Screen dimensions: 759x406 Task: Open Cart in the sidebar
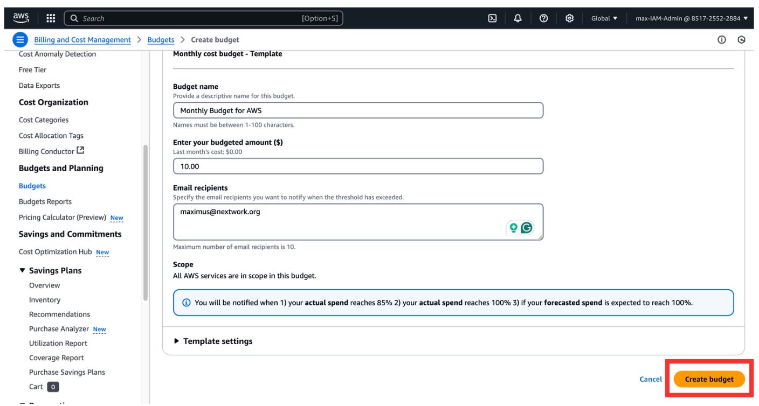pyautogui.click(x=36, y=387)
